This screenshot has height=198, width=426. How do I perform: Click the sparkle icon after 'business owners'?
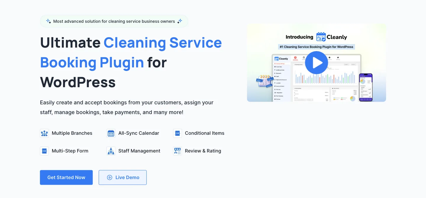tap(180, 21)
